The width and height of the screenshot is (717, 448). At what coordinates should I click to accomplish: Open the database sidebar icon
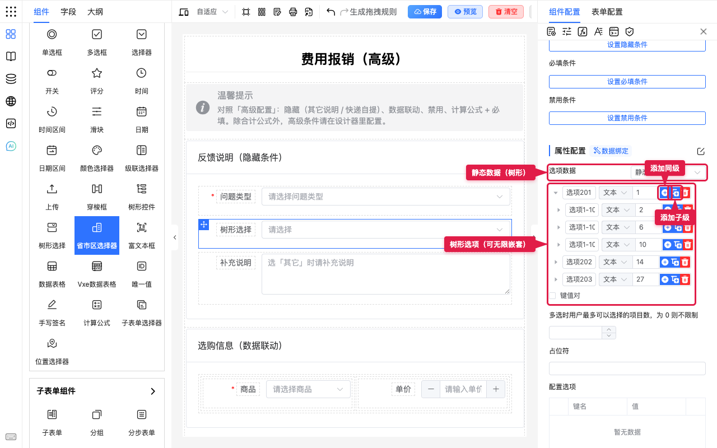coord(11,79)
